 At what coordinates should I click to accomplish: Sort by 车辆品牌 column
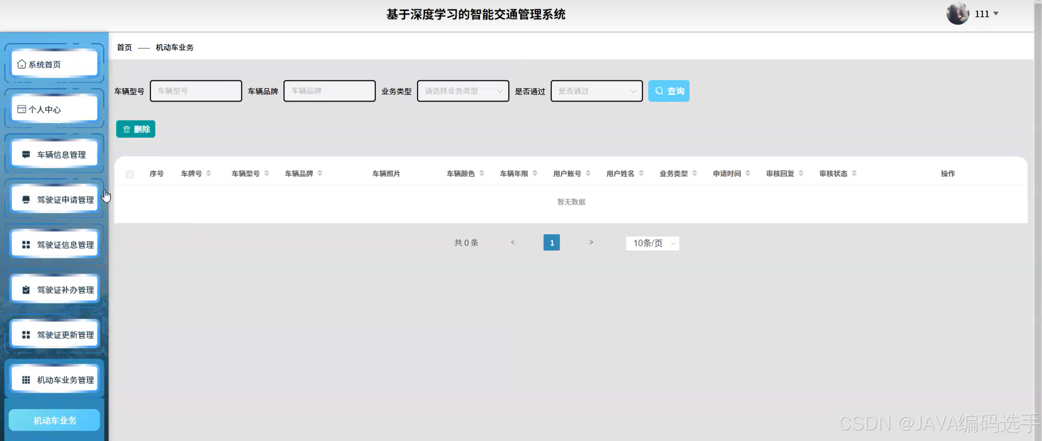pos(319,173)
